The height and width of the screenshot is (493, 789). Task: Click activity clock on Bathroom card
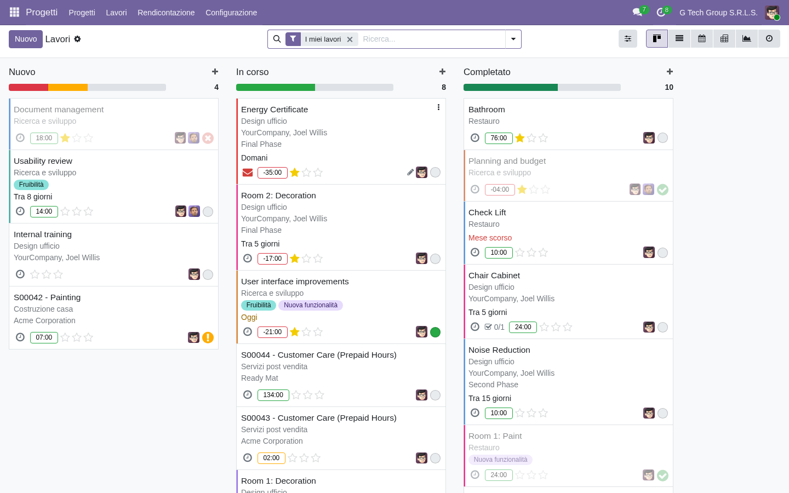[475, 138]
